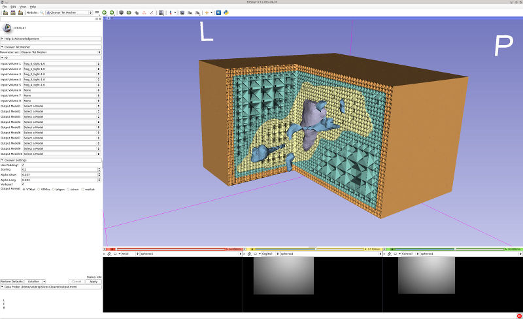
Task: Toggle the Use Padding checkbox
Action: pyautogui.click(x=24, y=165)
